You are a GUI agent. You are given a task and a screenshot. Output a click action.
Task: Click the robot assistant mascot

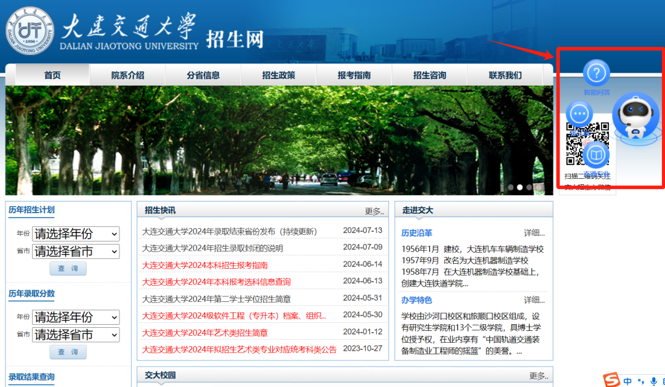(x=635, y=117)
